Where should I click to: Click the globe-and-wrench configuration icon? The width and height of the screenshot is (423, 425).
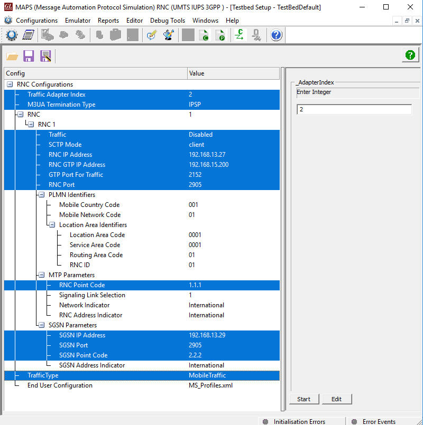click(x=168, y=35)
